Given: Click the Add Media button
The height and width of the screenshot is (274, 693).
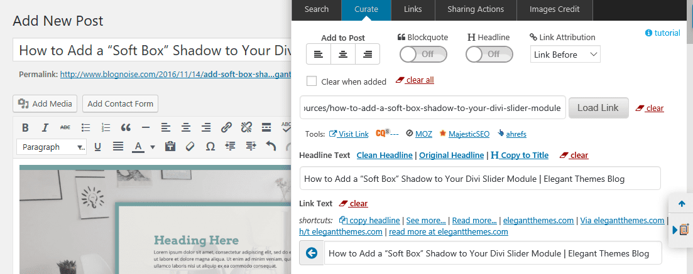Looking at the screenshot, I should point(45,103).
